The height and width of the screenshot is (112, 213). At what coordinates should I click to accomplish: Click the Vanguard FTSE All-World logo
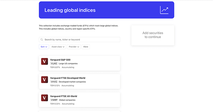point(45,98)
